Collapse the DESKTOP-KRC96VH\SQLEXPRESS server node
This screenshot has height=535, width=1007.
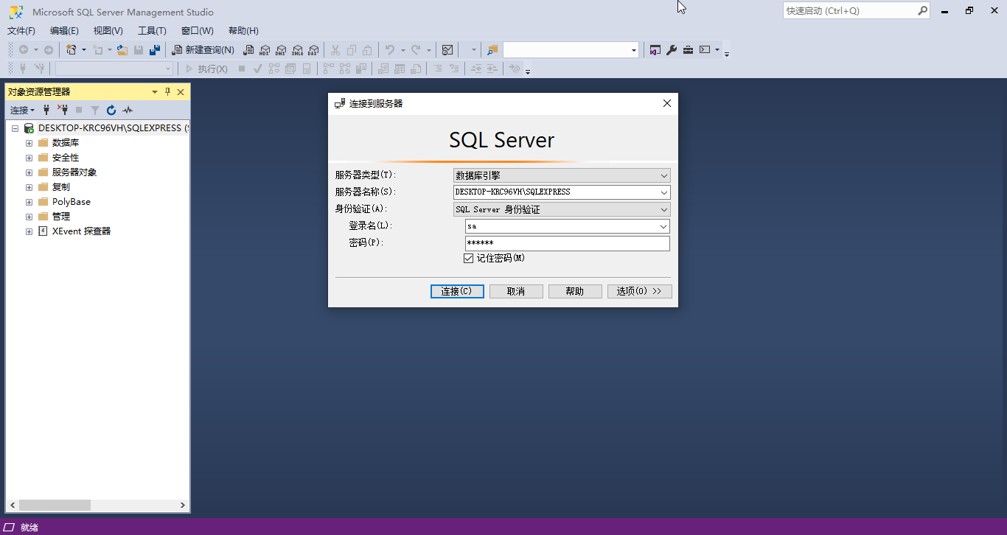(x=15, y=128)
